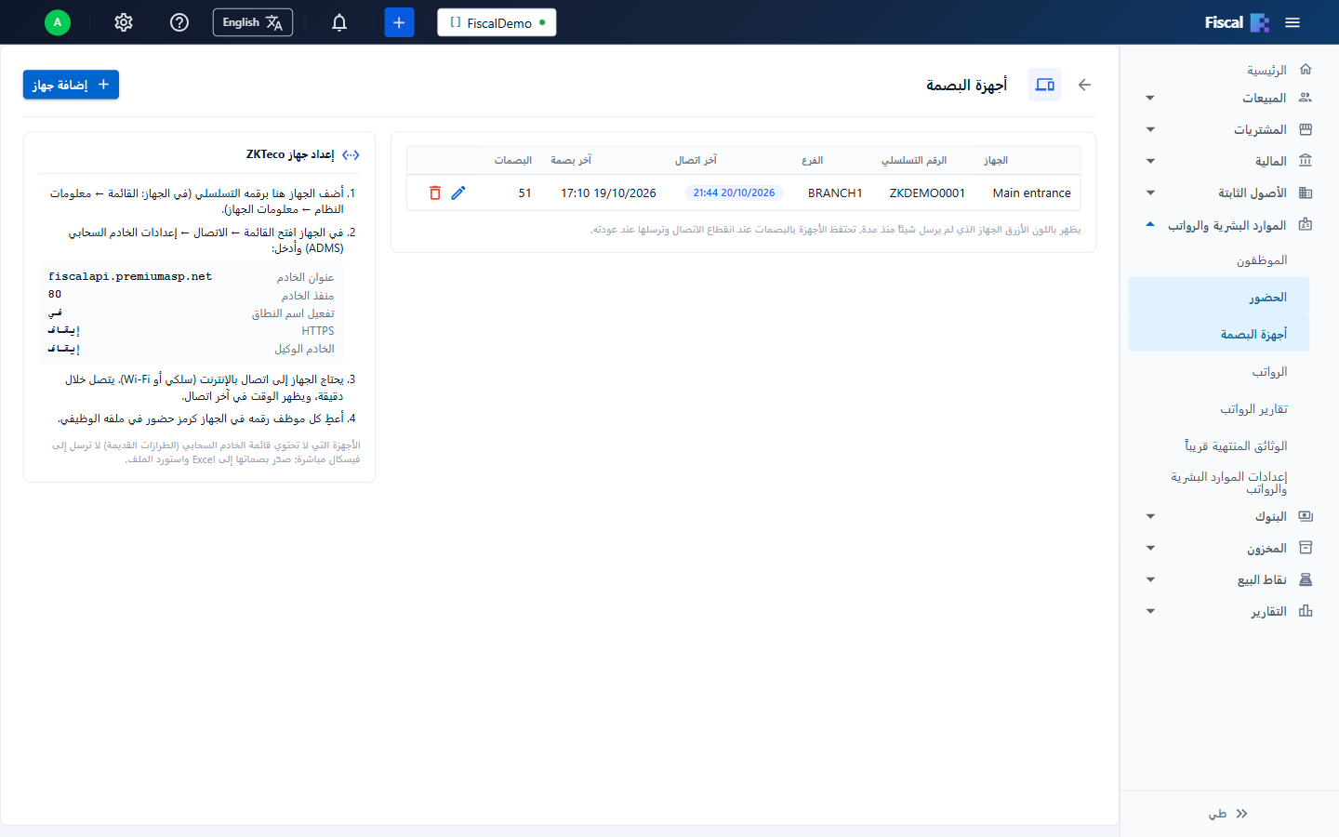Screen dimensions: 1339x837
Task: Click the blue plus quick-add button
Action: [399, 22]
